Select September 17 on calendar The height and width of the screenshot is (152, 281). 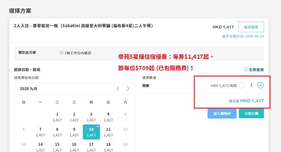(91, 147)
